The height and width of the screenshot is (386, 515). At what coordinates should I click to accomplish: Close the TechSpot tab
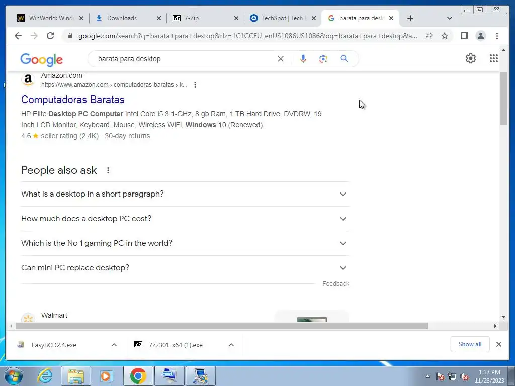point(314,18)
